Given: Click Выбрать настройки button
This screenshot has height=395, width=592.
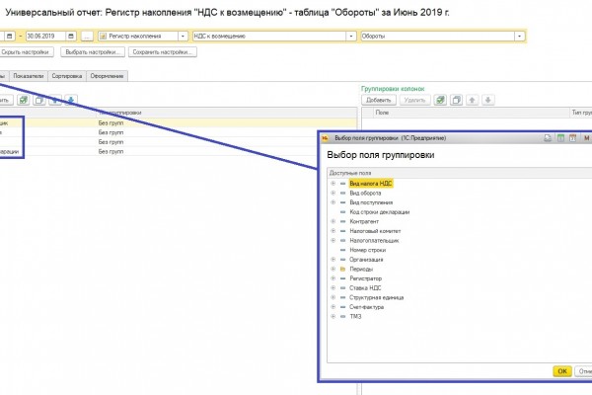Looking at the screenshot, I should (x=93, y=52).
